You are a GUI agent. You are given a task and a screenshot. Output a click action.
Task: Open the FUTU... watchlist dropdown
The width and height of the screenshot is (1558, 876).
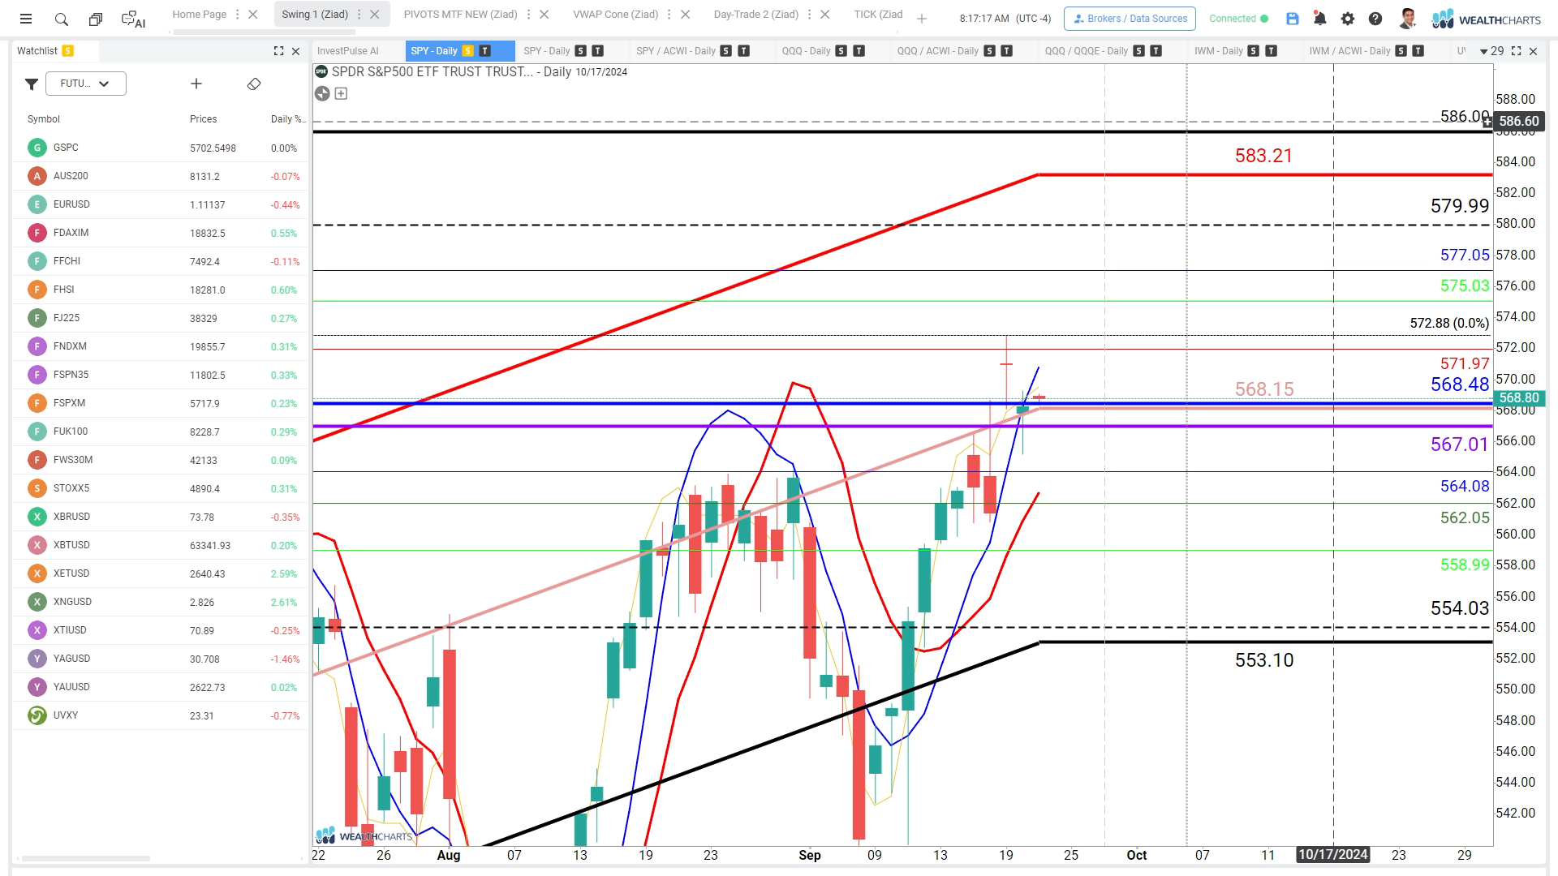85,84
